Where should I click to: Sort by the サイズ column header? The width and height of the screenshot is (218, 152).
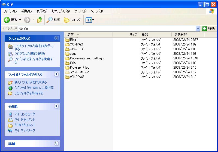[x=126, y=34]
